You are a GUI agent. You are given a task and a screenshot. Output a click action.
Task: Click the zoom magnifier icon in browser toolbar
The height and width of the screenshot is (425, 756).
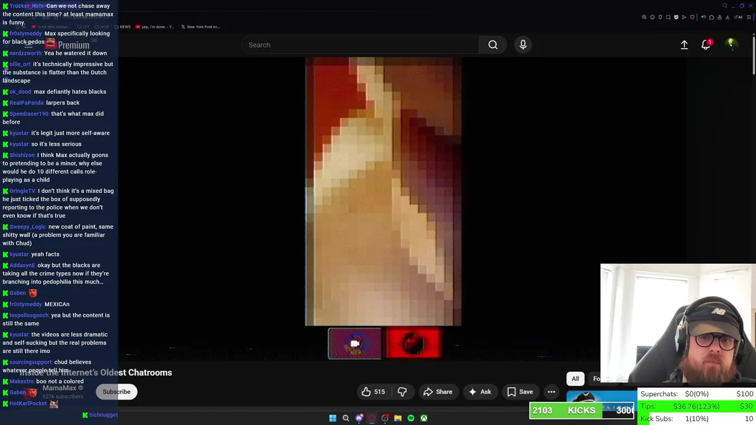(644, 17)
